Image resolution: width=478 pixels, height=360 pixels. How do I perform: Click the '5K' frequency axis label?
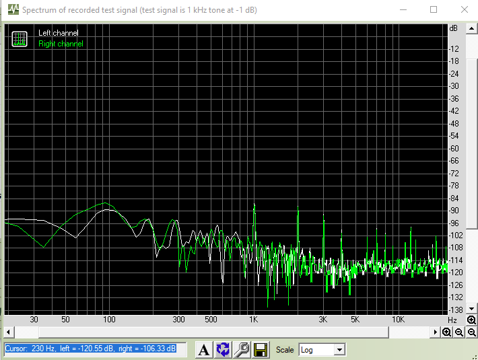point(355,320)
